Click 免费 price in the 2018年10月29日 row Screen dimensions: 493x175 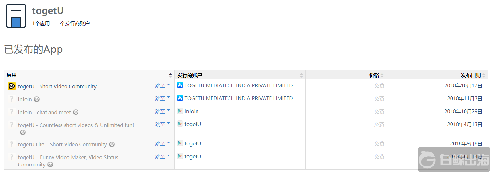pyautogui.click(x=379, y=111)
